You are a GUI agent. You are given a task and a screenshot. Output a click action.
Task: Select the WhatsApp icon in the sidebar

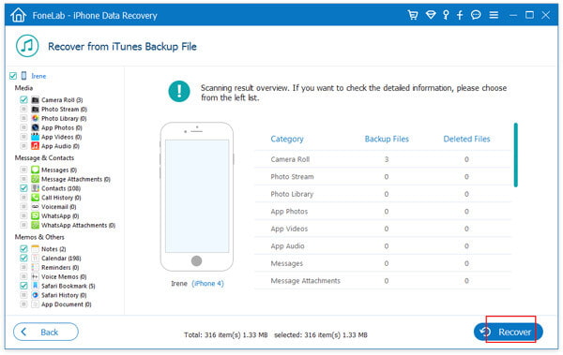click(x=35, y=215)
